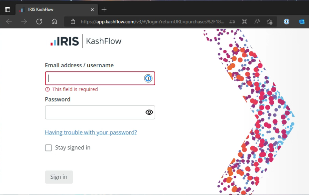This screenshot has width=309, height=195.
Task: Close the IRIS KashFlow tab
Action: pyautogui.click(x=92, y=9)
